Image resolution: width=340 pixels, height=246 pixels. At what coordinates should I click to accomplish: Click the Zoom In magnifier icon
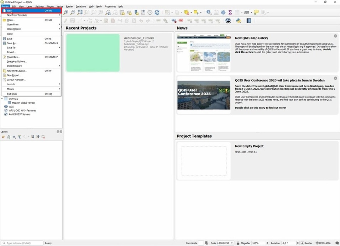(66, 12)
